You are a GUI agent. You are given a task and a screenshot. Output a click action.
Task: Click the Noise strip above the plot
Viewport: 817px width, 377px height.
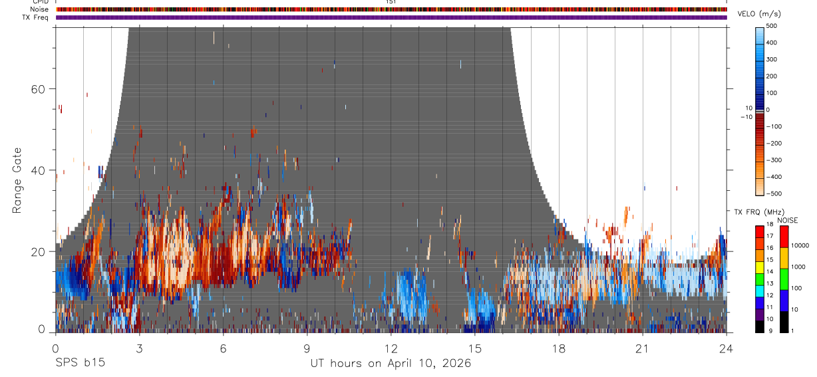tap(391, 9)
